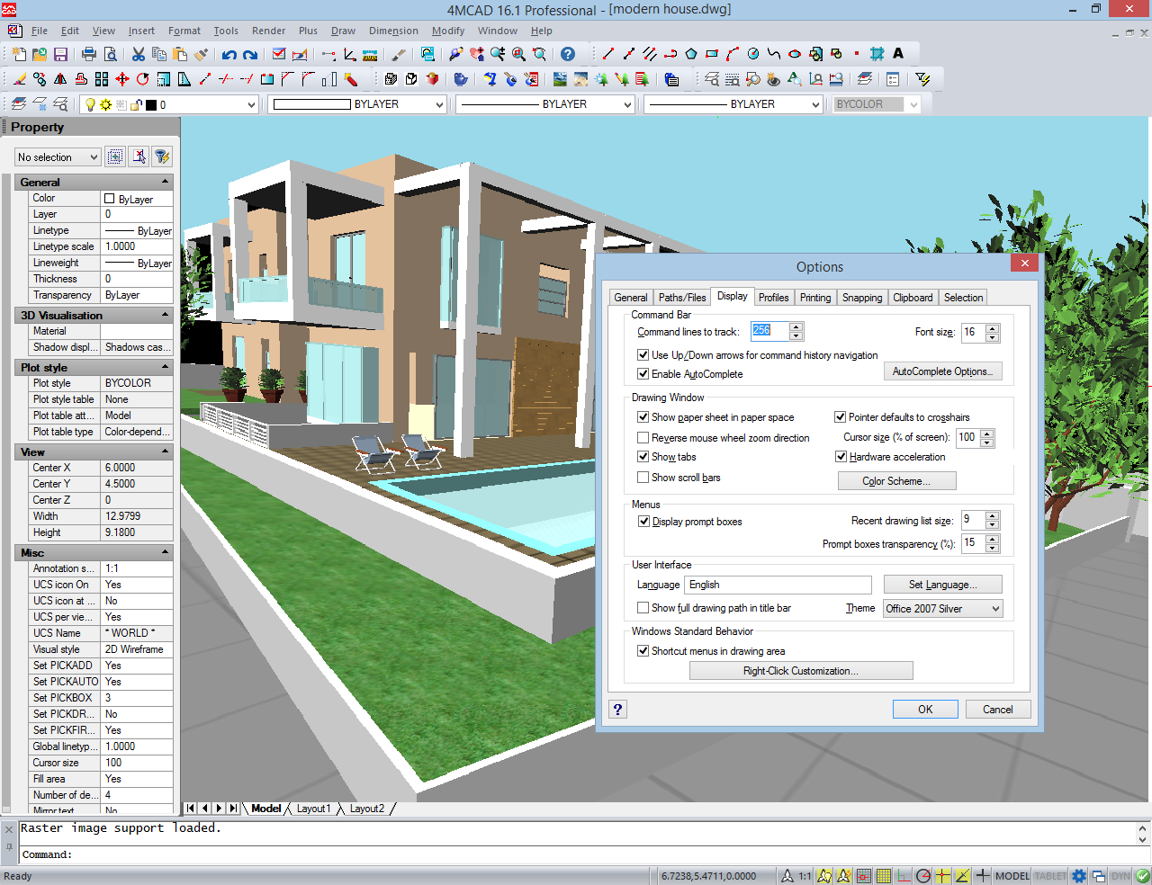Click the green checkmark status icon
1152x885 pixels.
1143,876
